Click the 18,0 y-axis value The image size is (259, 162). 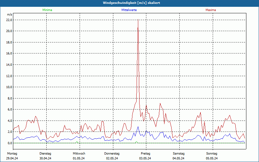[x=9, y=42]
